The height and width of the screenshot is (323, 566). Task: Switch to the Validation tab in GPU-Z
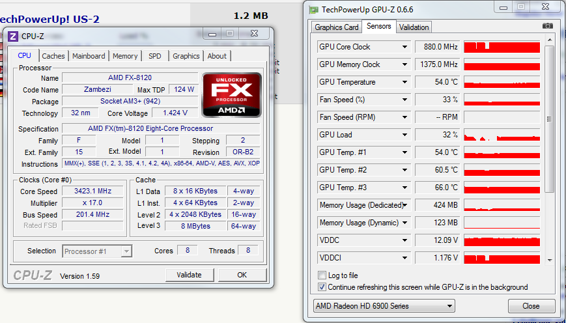click(414, 27)
